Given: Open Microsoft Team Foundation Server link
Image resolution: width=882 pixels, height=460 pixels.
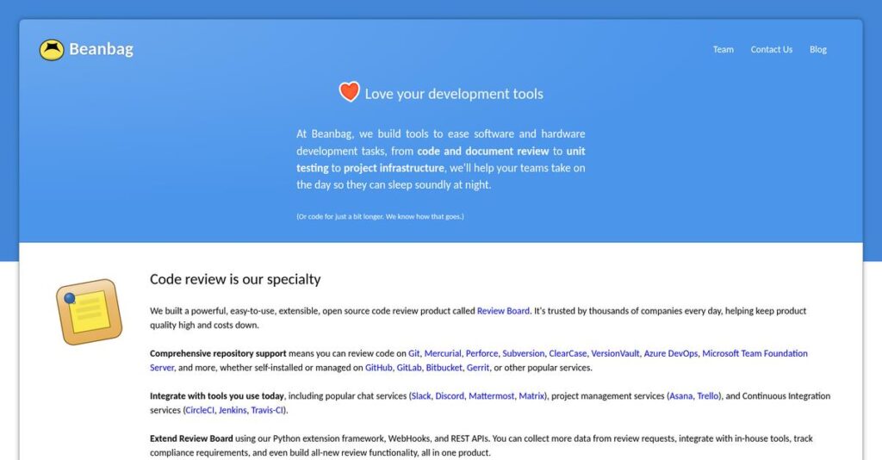Looking at the screenshot, I should point(755,354).
